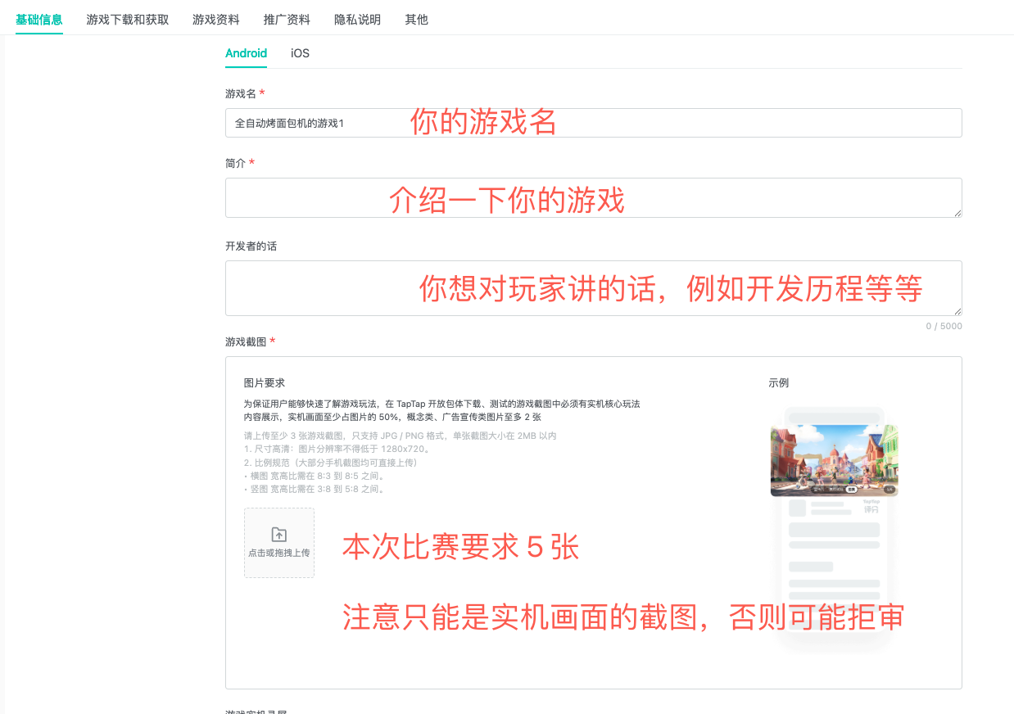Switch to the iOS platform tab
The width and height of the screenshot is (1014, 714).
[300, 53]
